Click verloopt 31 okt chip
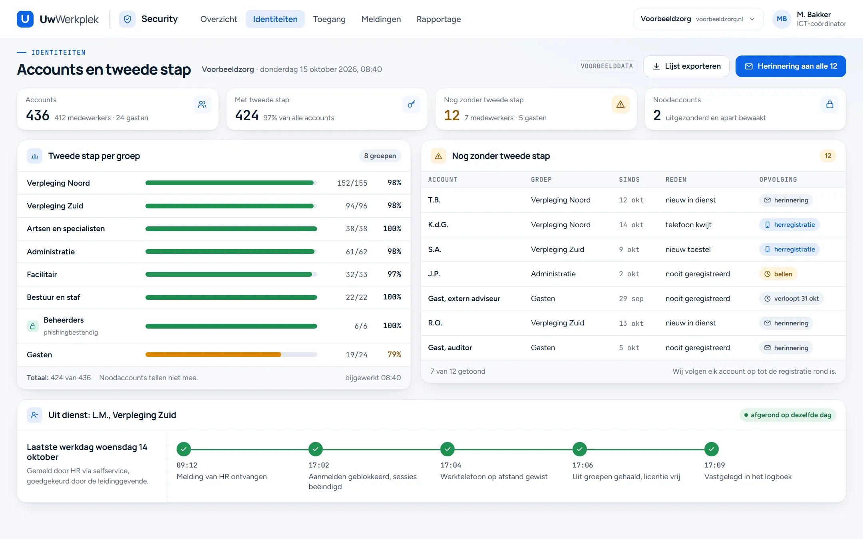Viewport: 863px width, 539px height. [791, 299]
